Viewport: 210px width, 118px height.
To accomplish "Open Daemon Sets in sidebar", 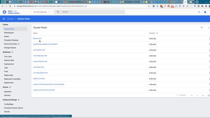I will 9,60.
